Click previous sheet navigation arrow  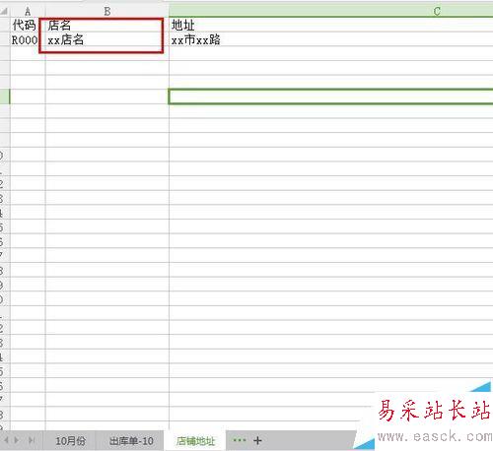pos(6,440)
